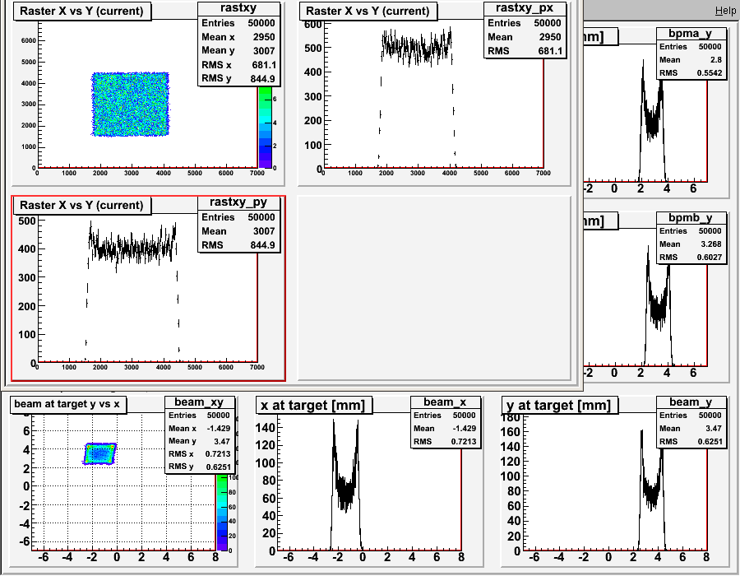The width and height of the screenshot is (740, 576).
Task: Click the bpmb_y histogram plot
Action: coord(659,307)
